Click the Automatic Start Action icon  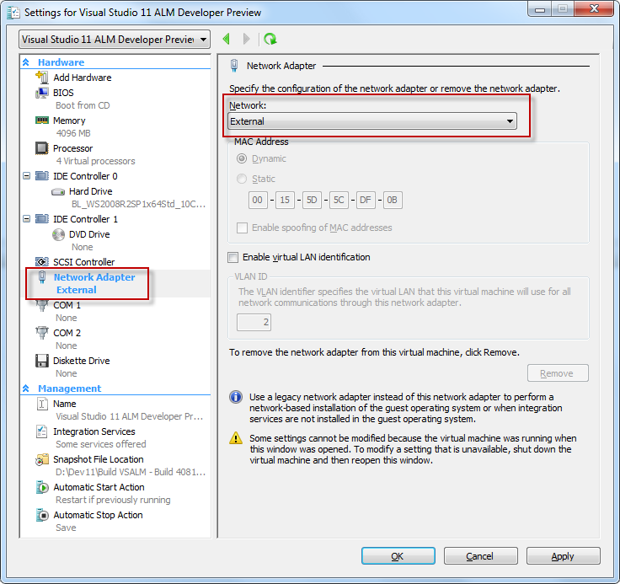(42, 487)
